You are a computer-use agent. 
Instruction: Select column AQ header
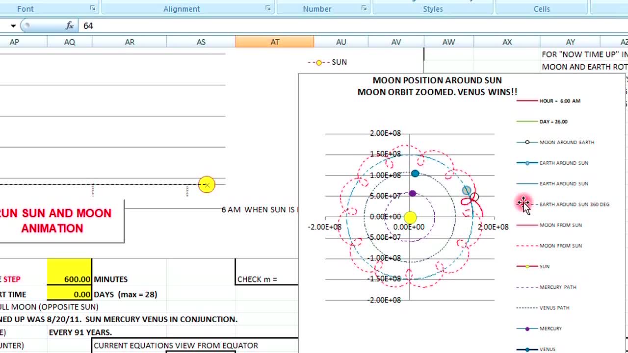pos(70,42)
